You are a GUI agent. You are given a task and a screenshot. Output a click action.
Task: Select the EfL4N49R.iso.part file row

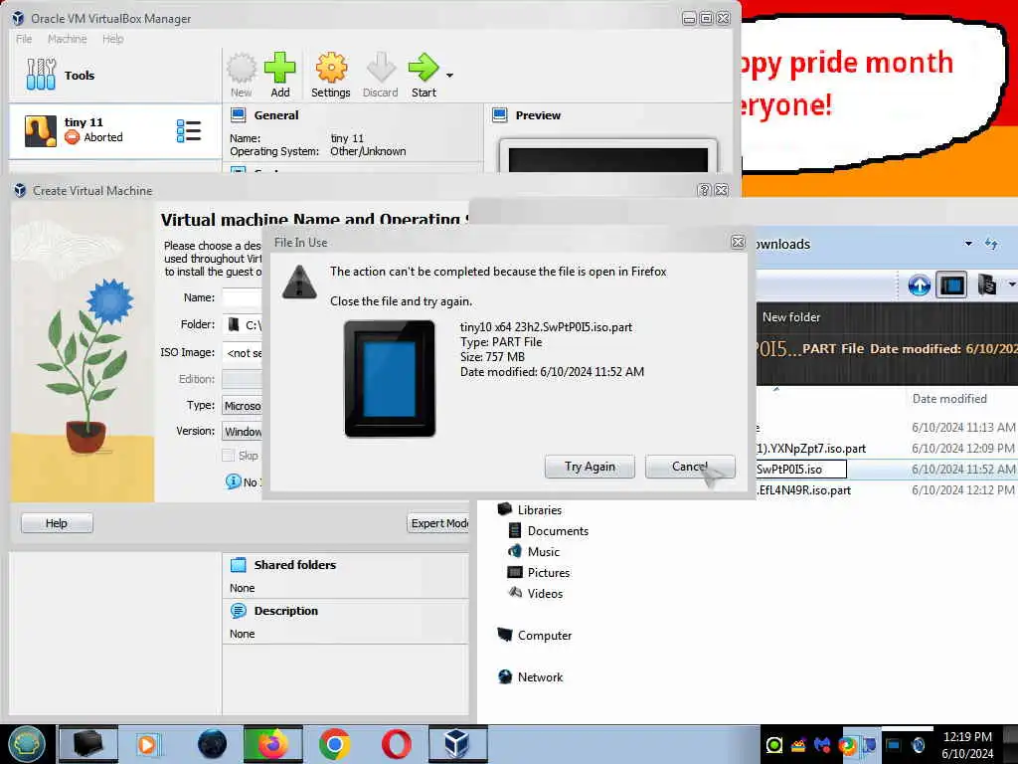pos(887,489)
